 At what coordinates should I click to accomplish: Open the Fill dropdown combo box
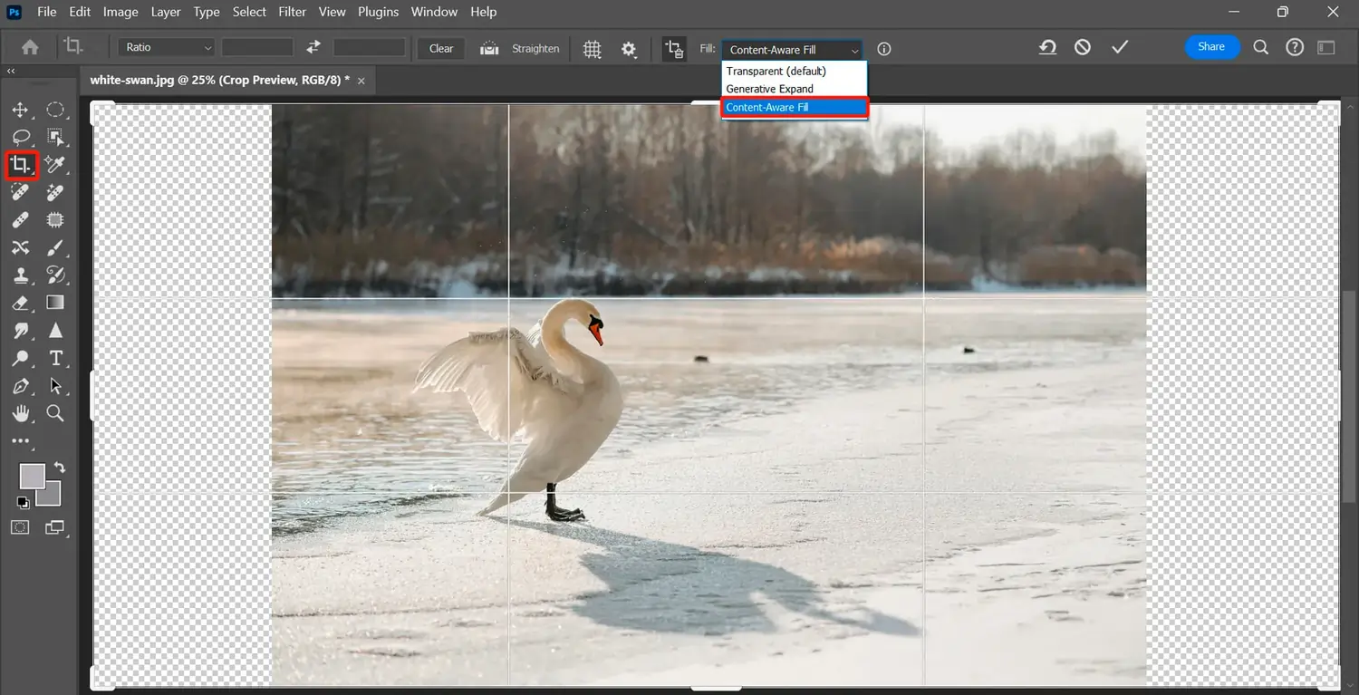click(792, 50)
